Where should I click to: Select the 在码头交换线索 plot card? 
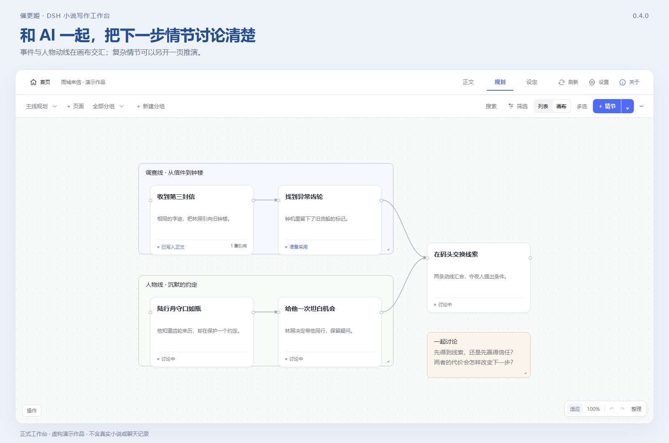coord(479,278)
